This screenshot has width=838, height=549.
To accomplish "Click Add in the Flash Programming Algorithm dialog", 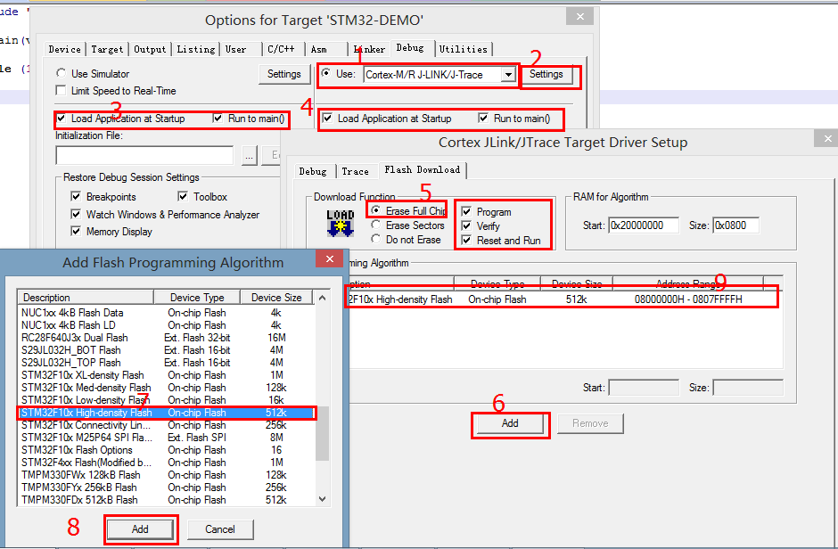I will pos(140,529).
